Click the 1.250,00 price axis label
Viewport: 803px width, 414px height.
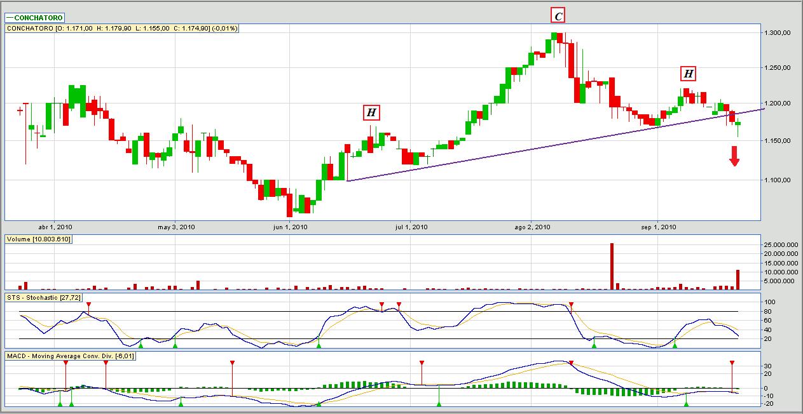pyautogui.click(x=778, y=67)
